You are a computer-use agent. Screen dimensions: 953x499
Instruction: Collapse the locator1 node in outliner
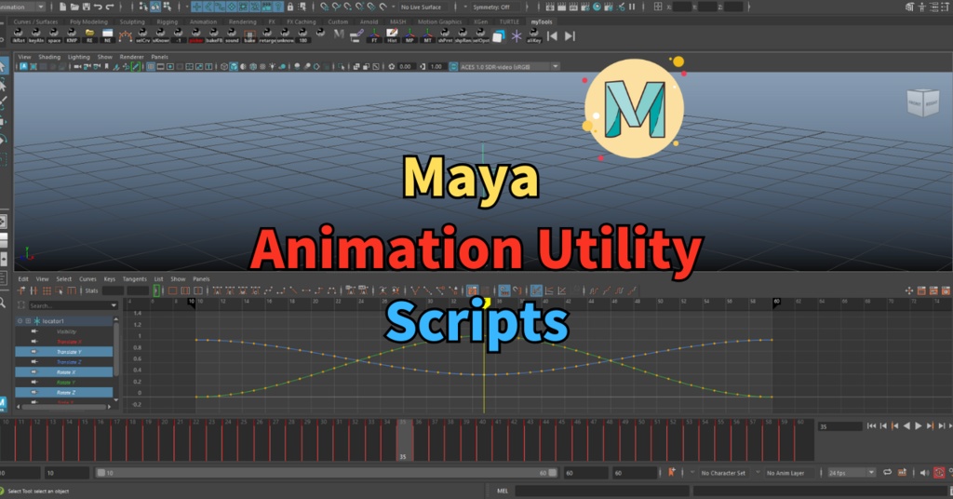pos(20,321)
